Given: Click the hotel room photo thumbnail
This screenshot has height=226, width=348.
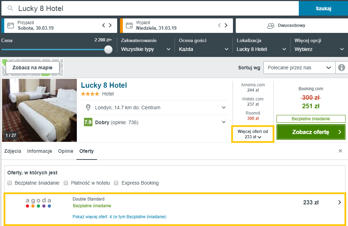Looking at the screenshot, I should 39,110.
